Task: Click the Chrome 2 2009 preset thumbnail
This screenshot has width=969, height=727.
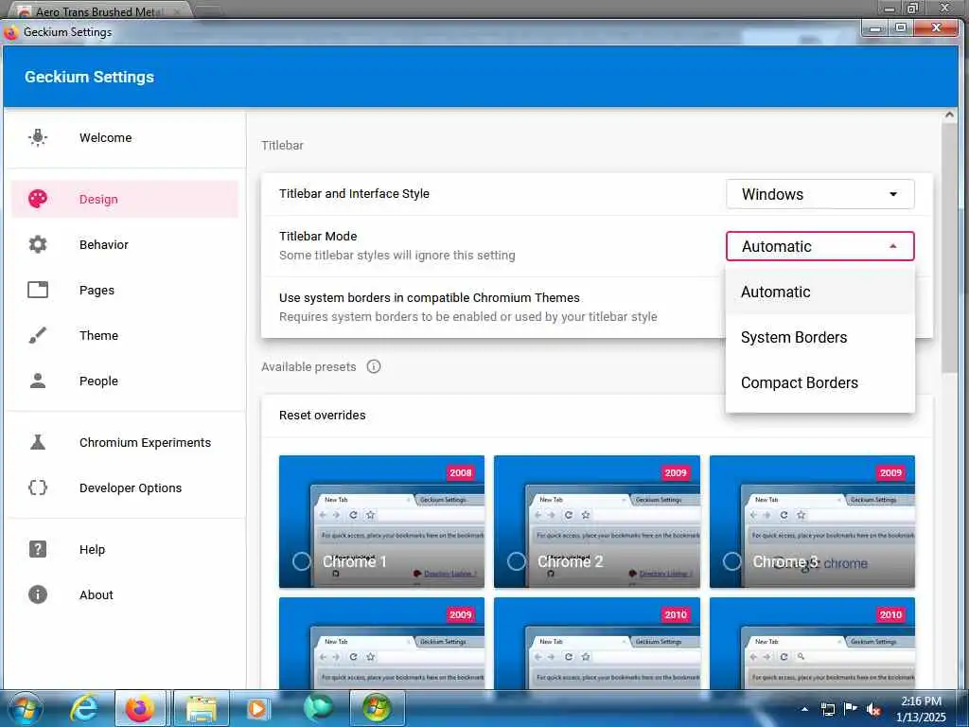Action: 597,522
